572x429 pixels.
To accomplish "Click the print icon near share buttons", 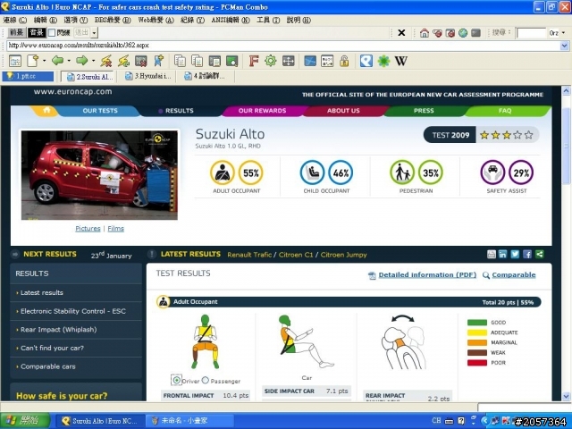I will pyautogui.click(x=492, y=254).
